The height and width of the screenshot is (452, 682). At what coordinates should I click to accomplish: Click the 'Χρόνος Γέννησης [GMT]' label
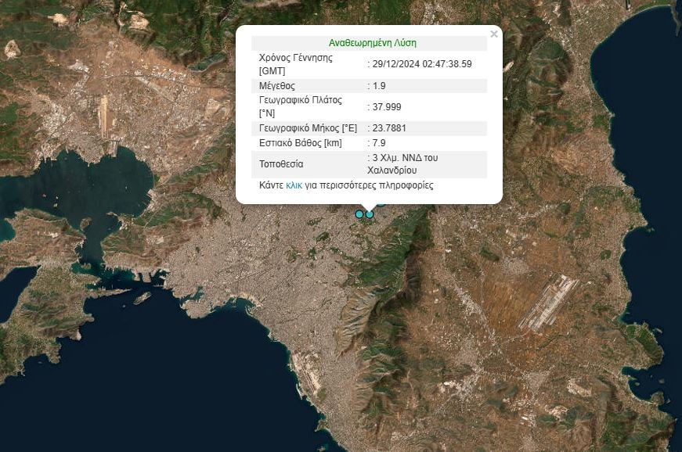coord(296,64)
